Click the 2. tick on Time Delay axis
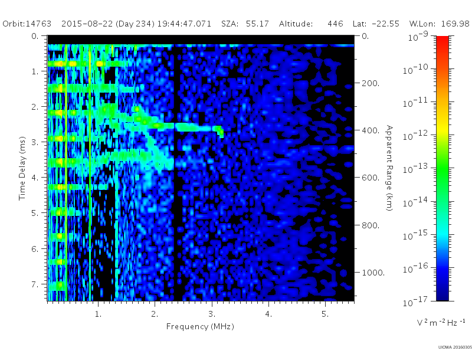The width and height of the screenshot is (472, 354). (35, 107)
